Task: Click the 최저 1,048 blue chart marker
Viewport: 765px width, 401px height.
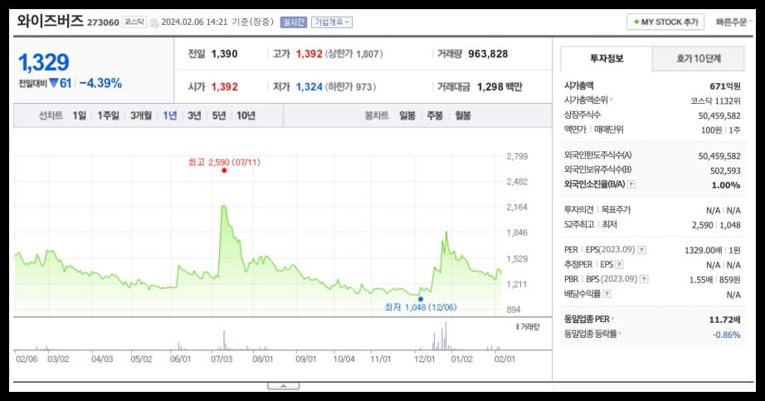Action: (x=421, y=299)
